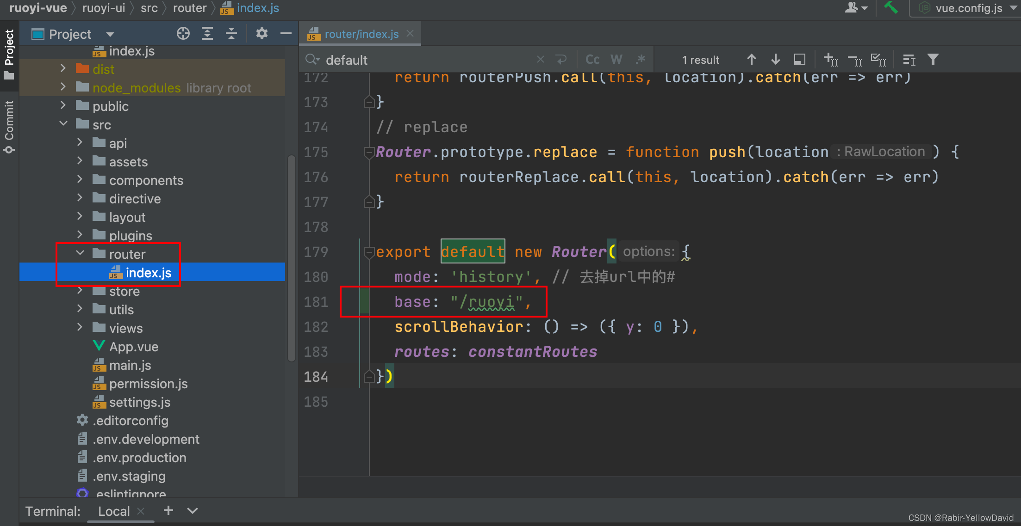The image size is (1021, 526).
Task: Click the locate/select opened file icon
Action: (x=183, y=34)
